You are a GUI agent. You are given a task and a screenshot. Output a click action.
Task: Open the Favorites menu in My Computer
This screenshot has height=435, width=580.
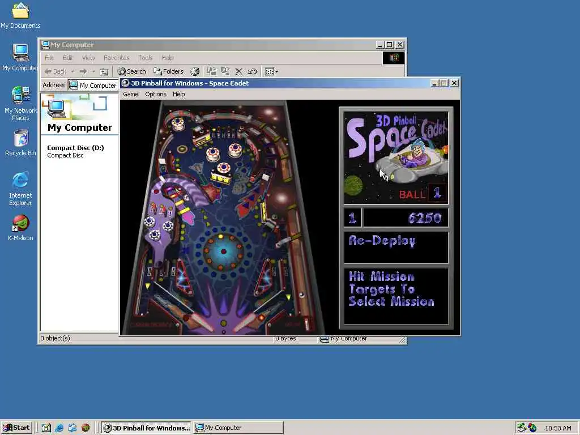click(117, 58)
